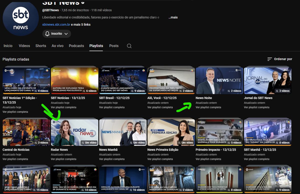Select the Playlists tab
The image size is (300, 194).
click(96, 46)
